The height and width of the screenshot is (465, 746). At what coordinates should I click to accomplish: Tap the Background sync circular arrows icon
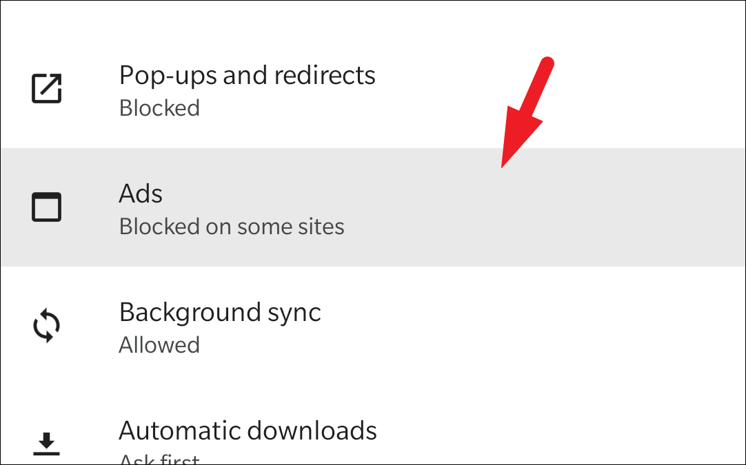(x=47, y=326)
